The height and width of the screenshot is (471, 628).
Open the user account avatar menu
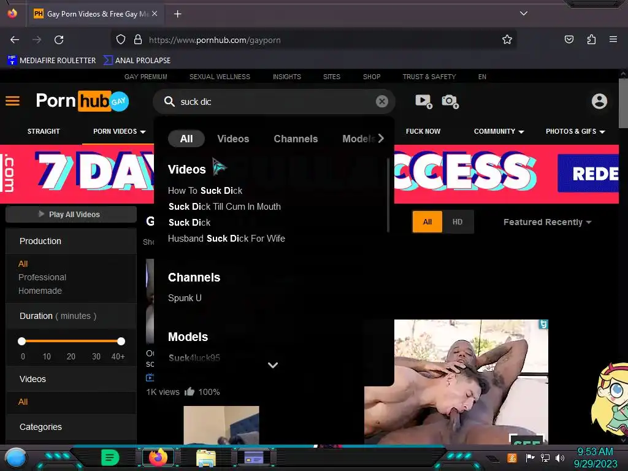point(599,101)
